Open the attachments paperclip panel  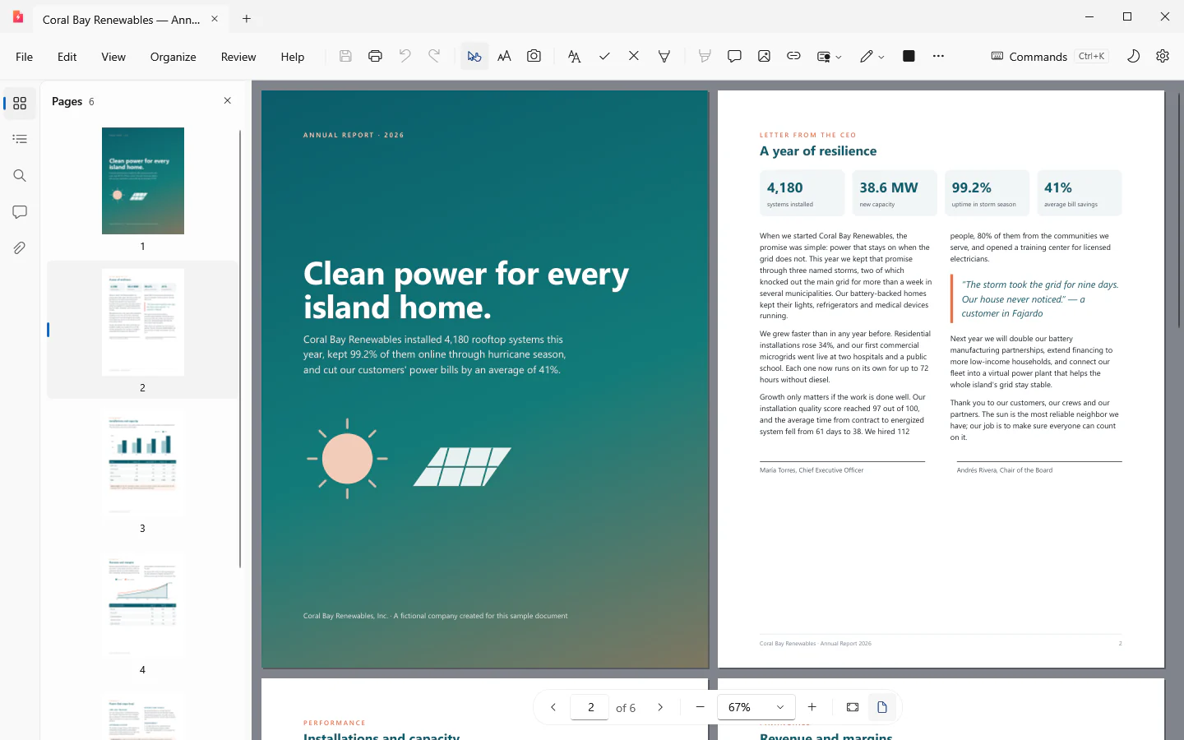(x=20, y=247)
